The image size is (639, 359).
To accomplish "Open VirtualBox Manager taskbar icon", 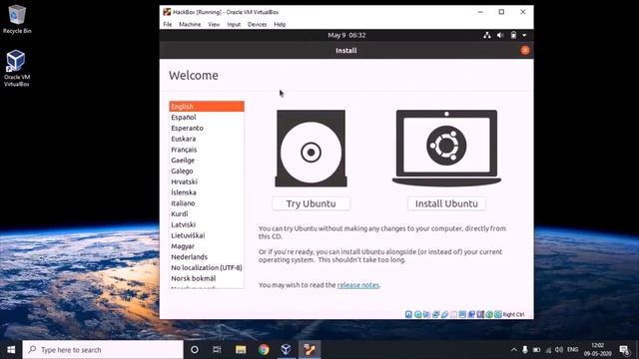I will pos(287,350).
